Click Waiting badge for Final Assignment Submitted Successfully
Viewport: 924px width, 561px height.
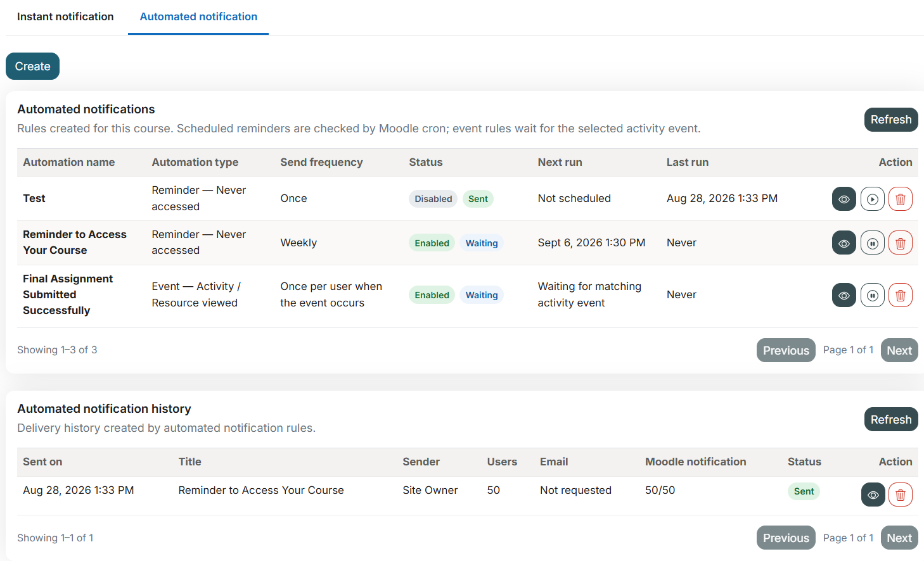pos(482,295)
